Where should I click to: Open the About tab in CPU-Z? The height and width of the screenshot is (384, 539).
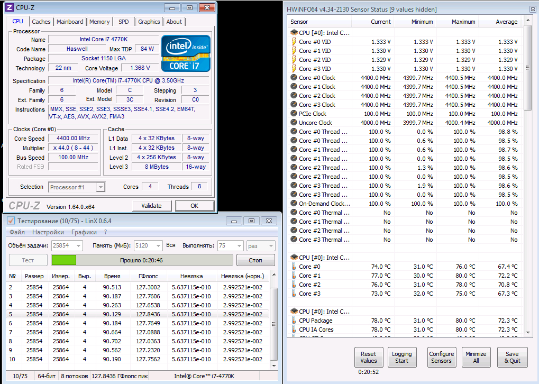tap(174, 22)
